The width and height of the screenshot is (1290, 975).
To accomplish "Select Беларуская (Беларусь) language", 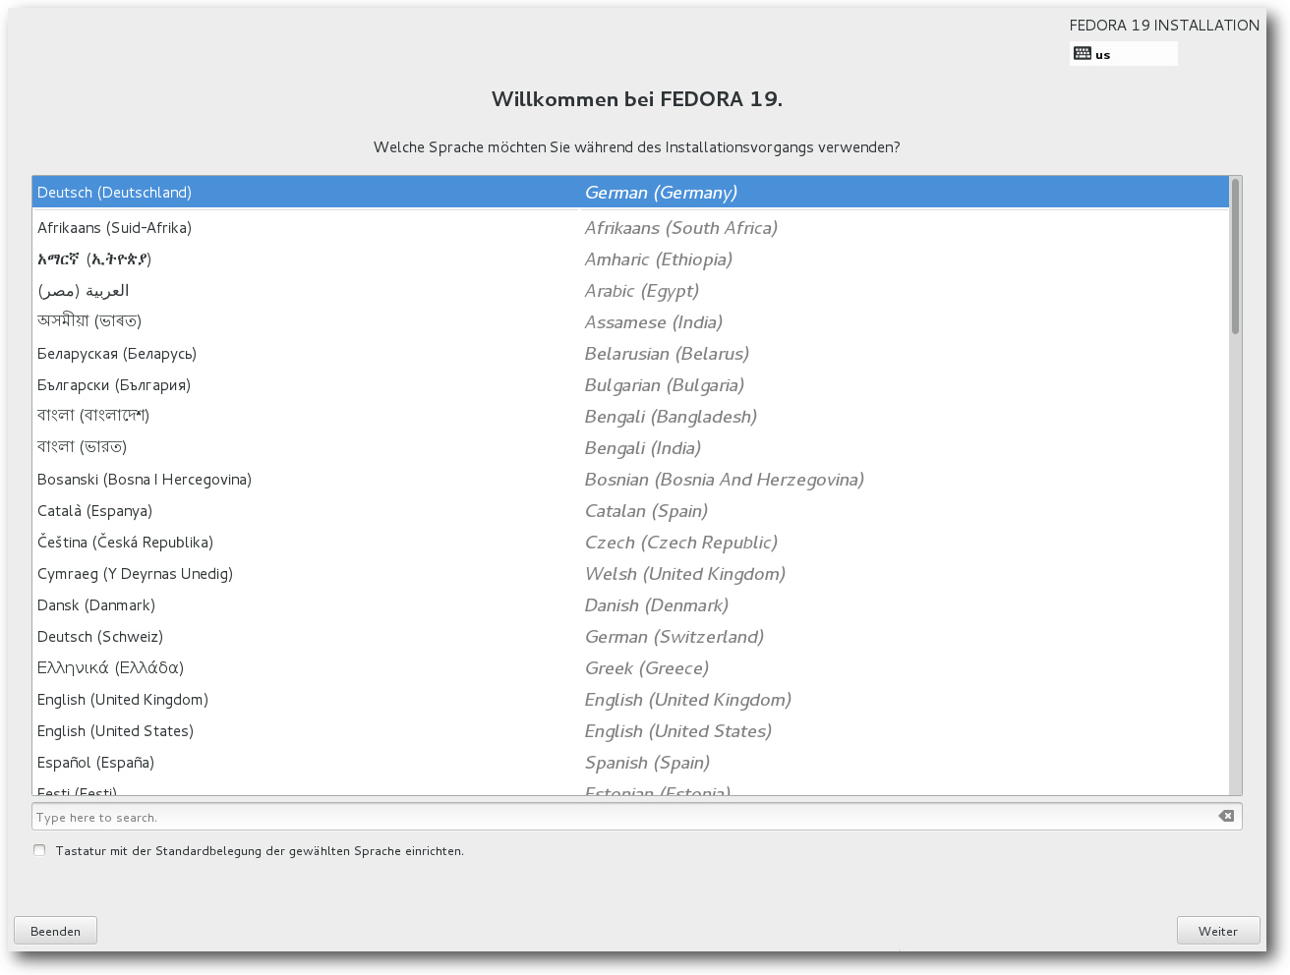I will 630,354.
